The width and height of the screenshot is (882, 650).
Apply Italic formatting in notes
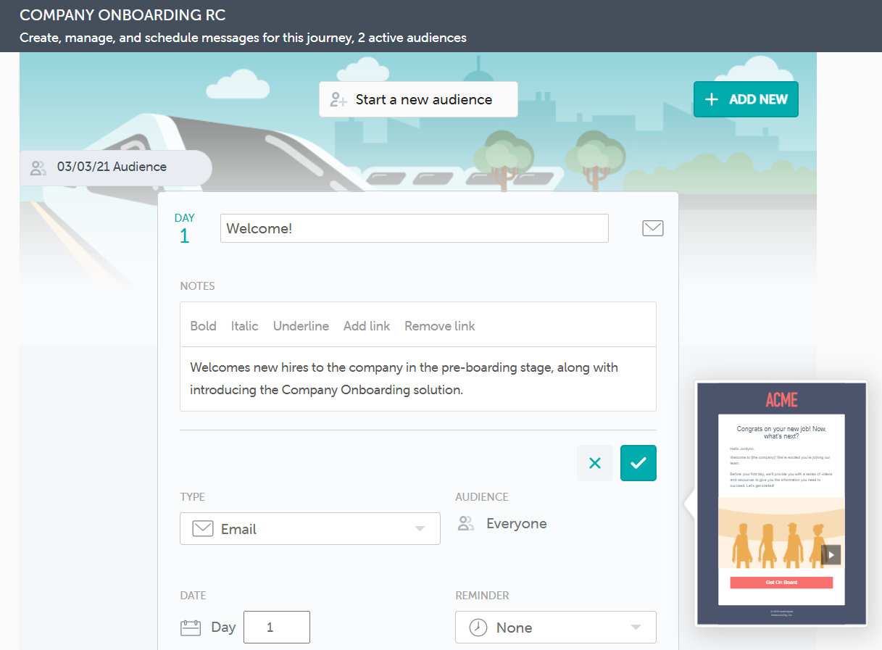pyautogui.click(x=244, y=326)
